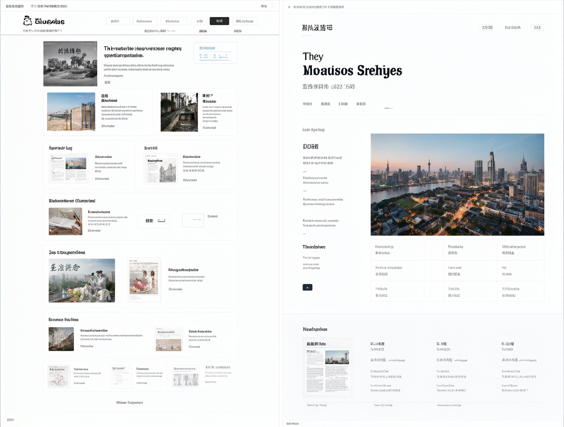Click the small icon in right window title bar
This screenshot has height=427, width=564.
[x=289, y=7]
